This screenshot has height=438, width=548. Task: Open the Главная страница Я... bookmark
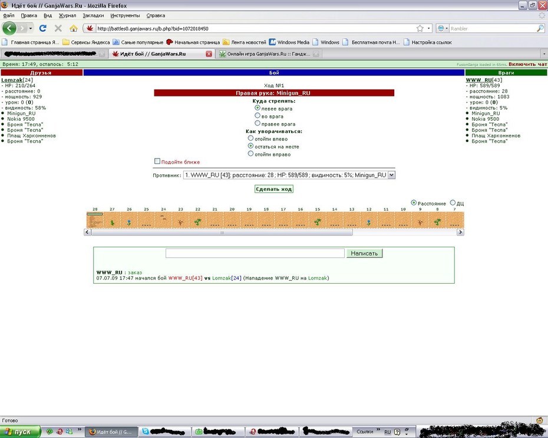point(31,42)
